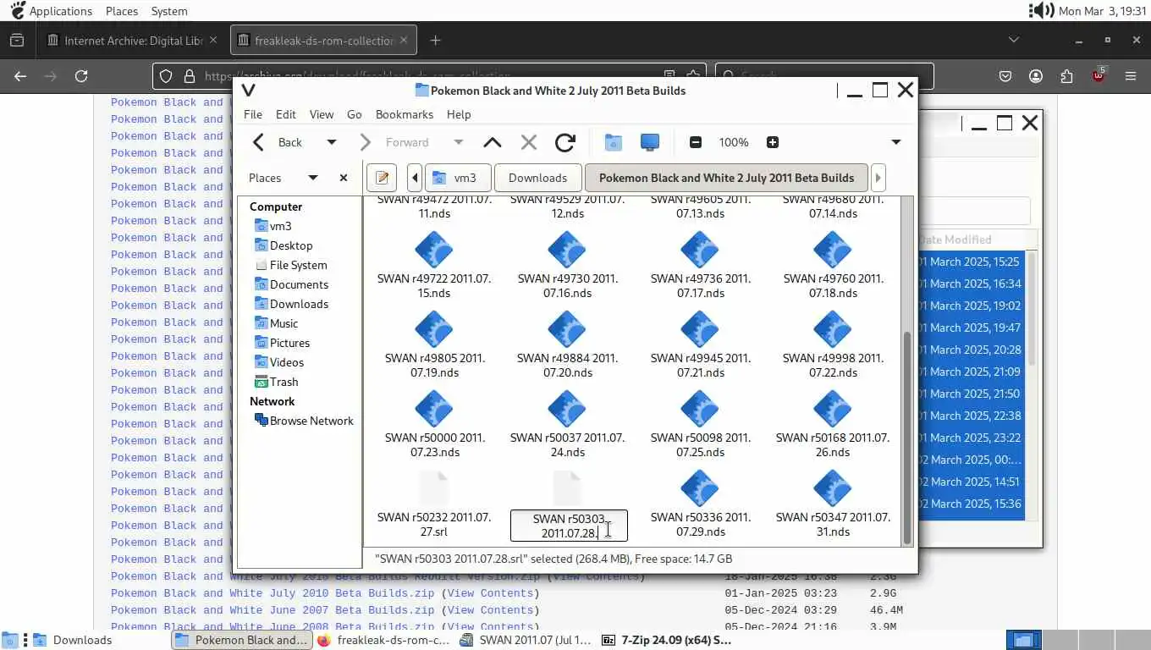Click the Back navigation button
Image resolution: width=1151 pixels, height=650 pixels.
pyautogui.click(x=278, y=142)
